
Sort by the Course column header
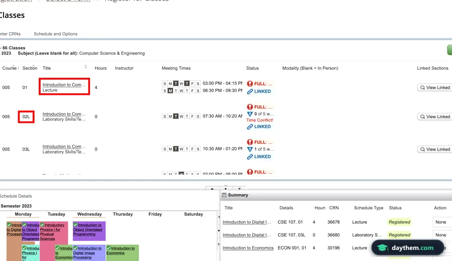[x=11, y=68]
